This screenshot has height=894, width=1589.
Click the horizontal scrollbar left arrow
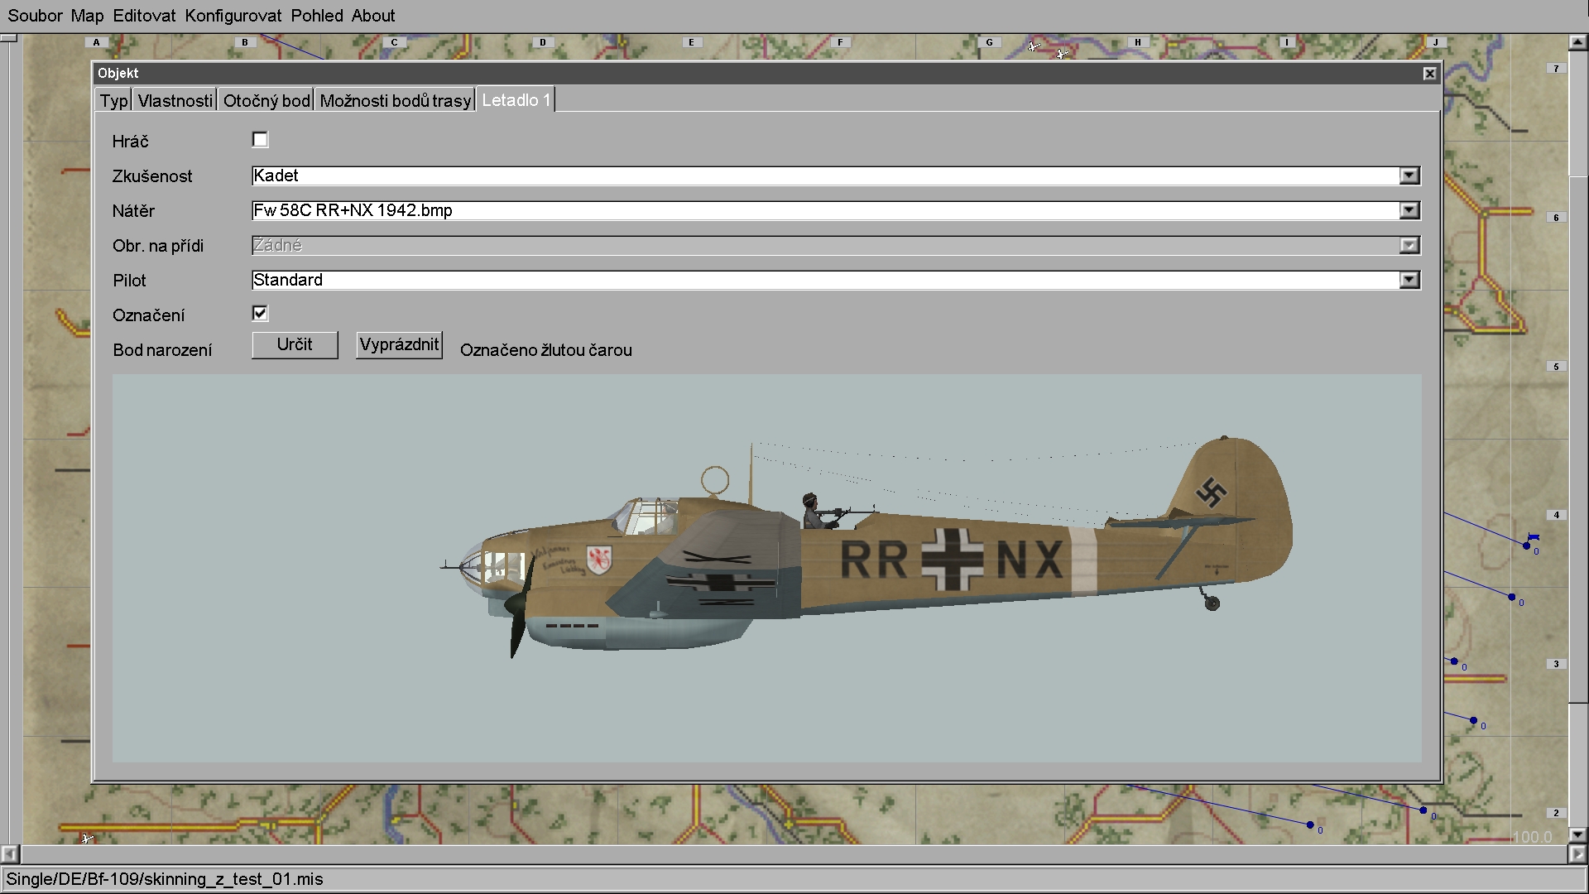click(9, 853)
